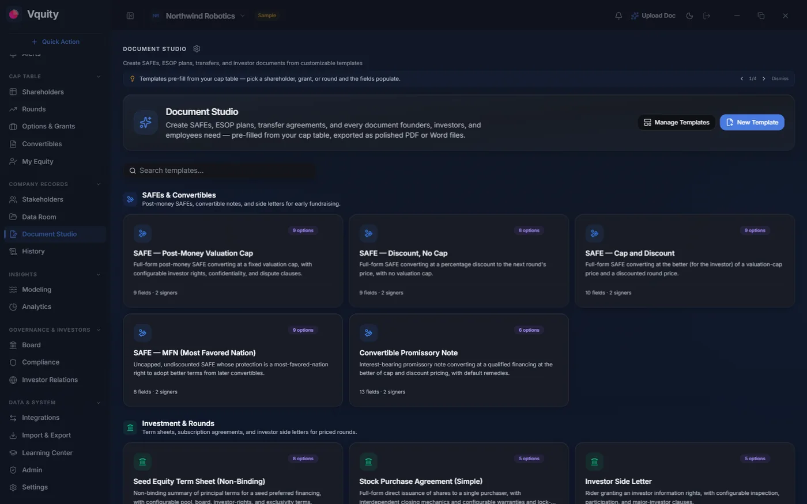Click the Stakeholders sidebar icon
This screenshot has width=807, height=504.
tap(13, 199)
